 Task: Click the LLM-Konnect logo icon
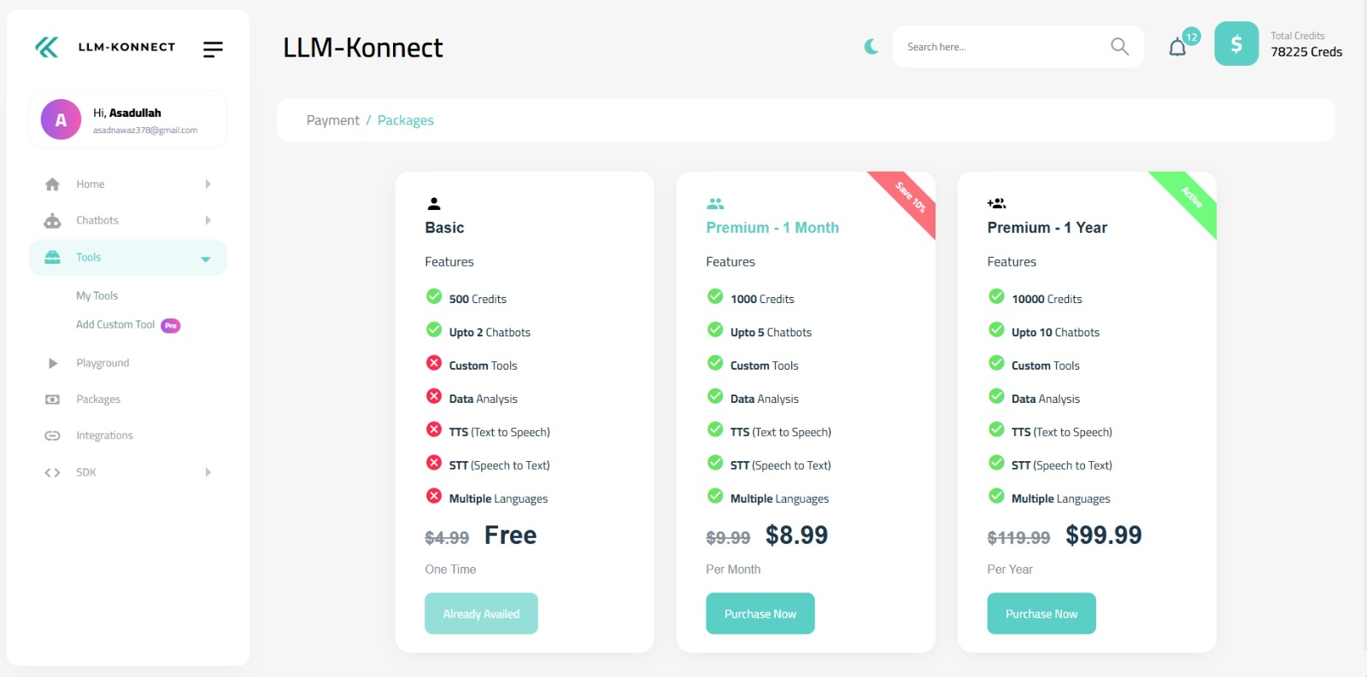point(47,47)
